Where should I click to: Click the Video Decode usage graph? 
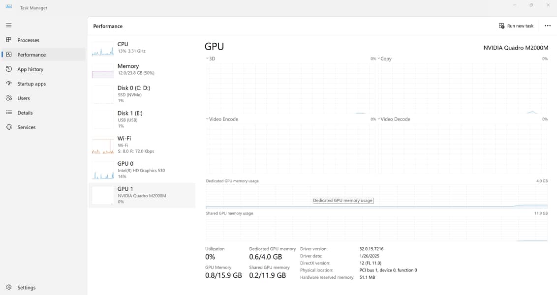[x=462, y=148]
